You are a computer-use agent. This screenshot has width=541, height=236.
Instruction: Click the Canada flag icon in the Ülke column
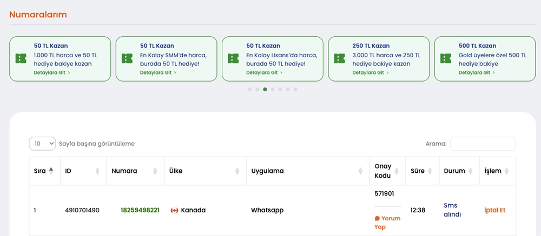click(174, 210)
